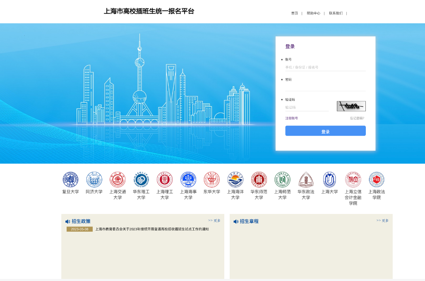425x281 pixels.
Task: Refresh the captcha verification image
Action: (351, 106)
